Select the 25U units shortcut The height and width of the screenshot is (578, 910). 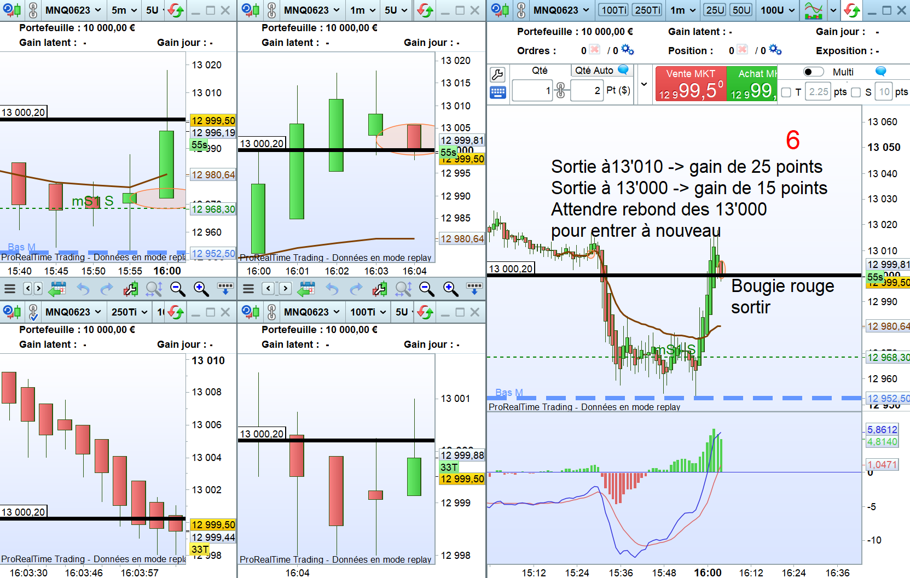tap(715, 10)
